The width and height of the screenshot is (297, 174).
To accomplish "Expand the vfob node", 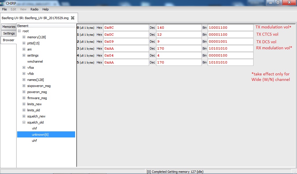I will point(24,73).
